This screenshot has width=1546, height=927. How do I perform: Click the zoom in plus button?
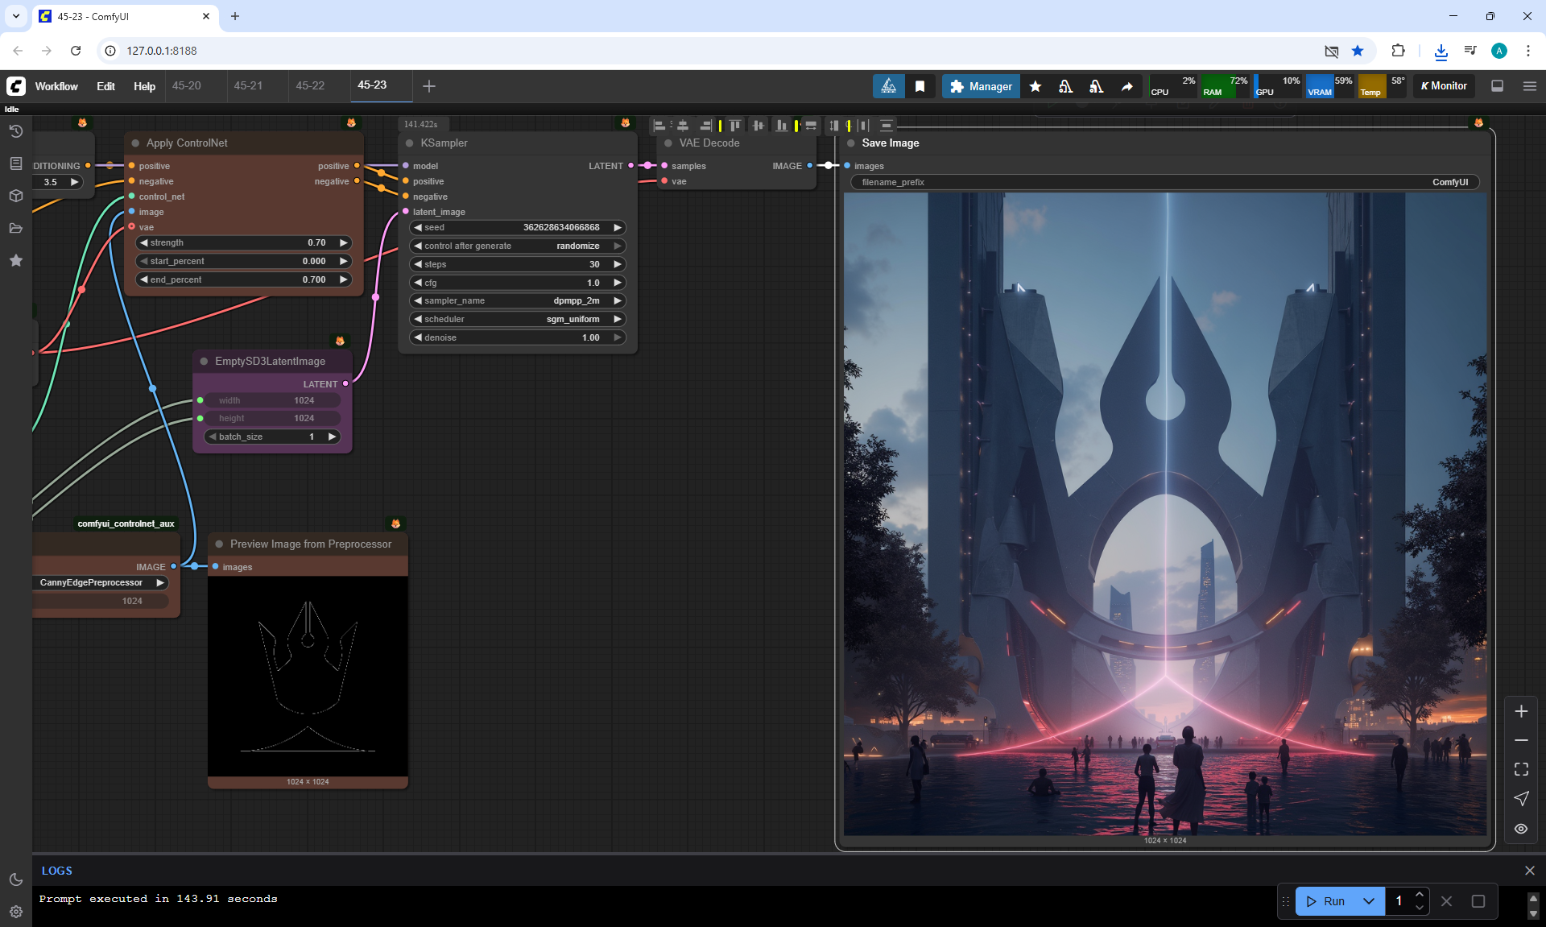(1520, 711)
